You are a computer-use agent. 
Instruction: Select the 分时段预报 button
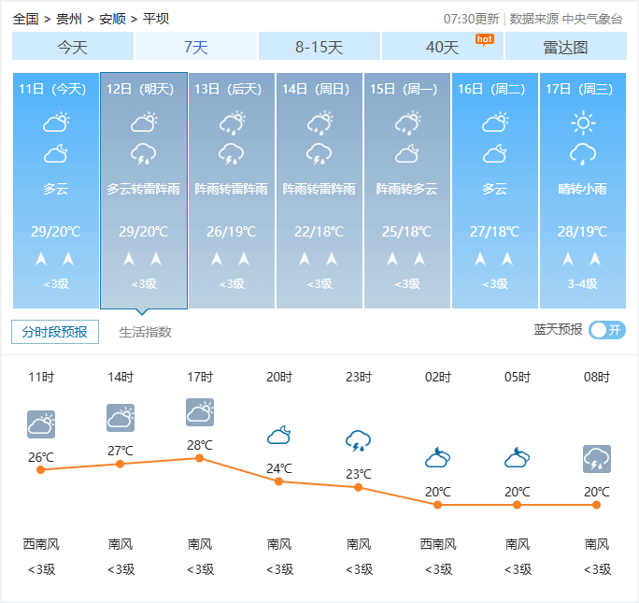(55, 332)
